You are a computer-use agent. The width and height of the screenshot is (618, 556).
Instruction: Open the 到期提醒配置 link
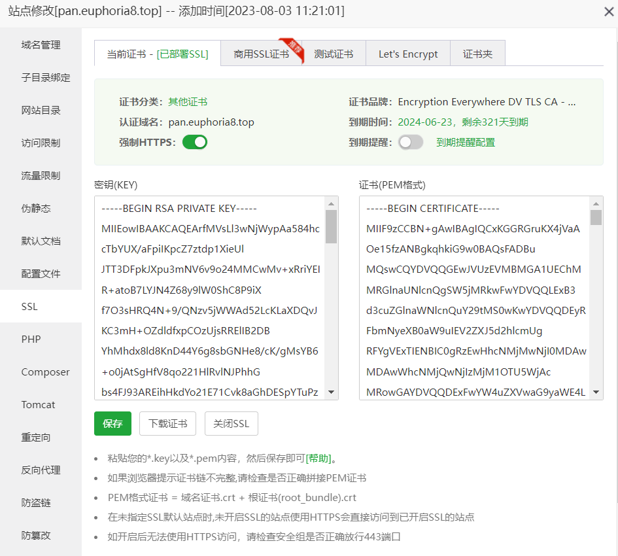(466, 142)
